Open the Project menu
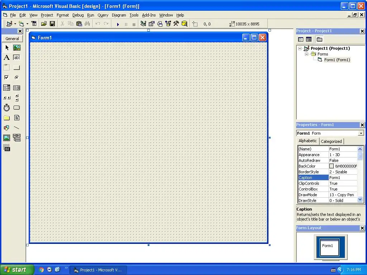 click(x=47, y=15)
